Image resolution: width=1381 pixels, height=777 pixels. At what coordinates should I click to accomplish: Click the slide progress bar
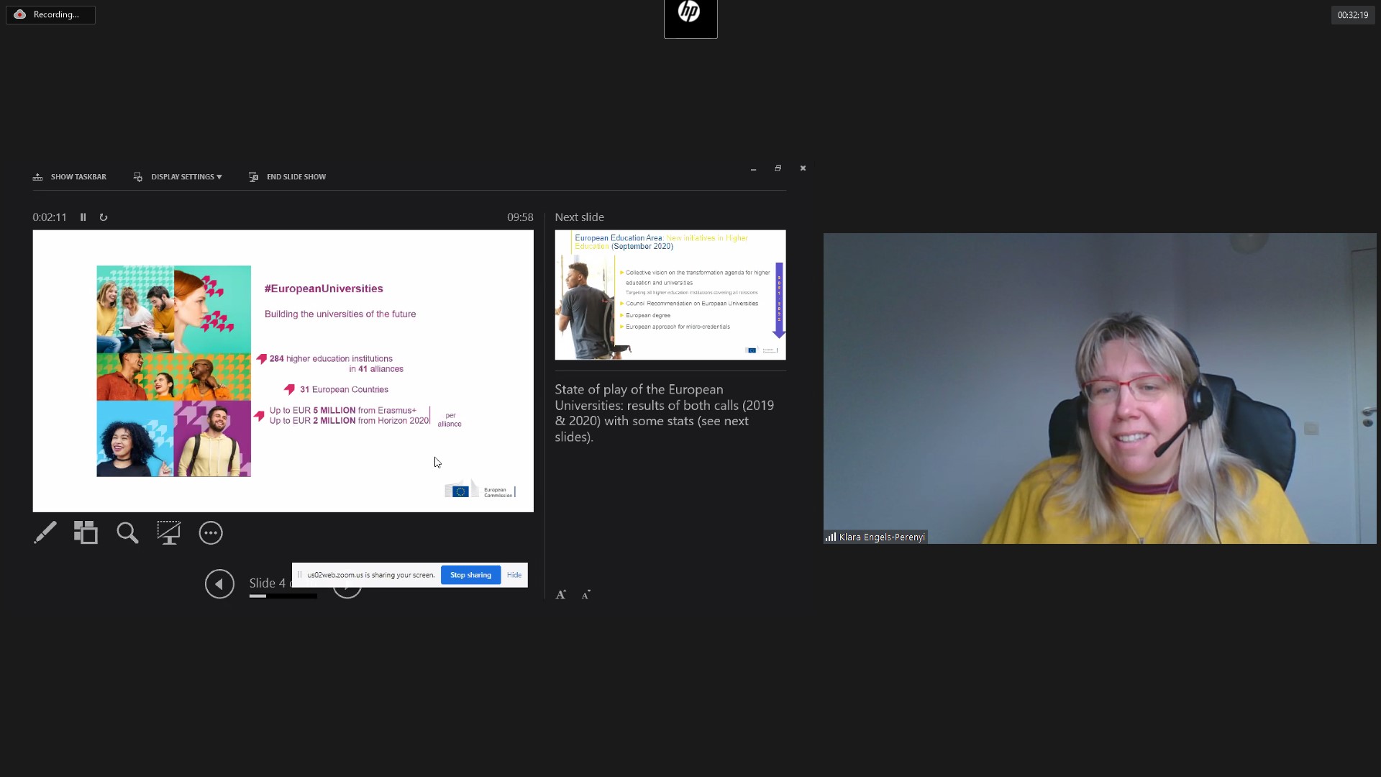click(x=283, y=596)
